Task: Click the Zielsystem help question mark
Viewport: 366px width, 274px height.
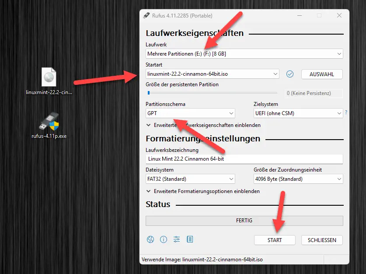Action: [346, 113]
